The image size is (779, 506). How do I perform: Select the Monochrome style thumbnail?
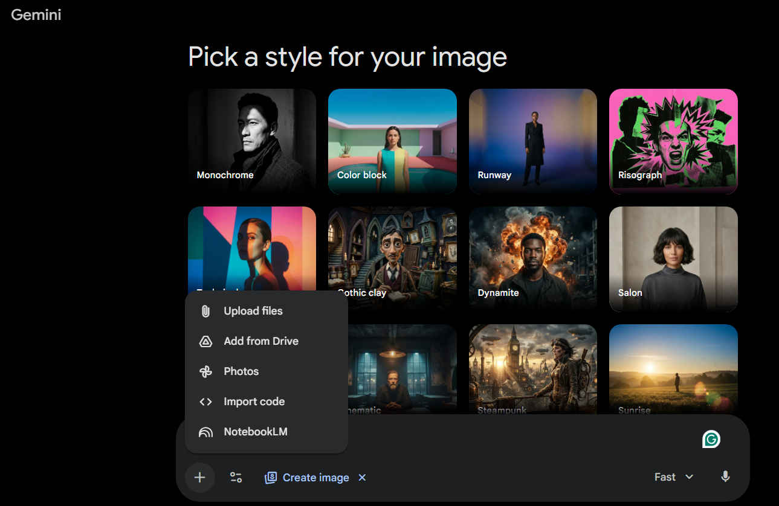(252, 141)
